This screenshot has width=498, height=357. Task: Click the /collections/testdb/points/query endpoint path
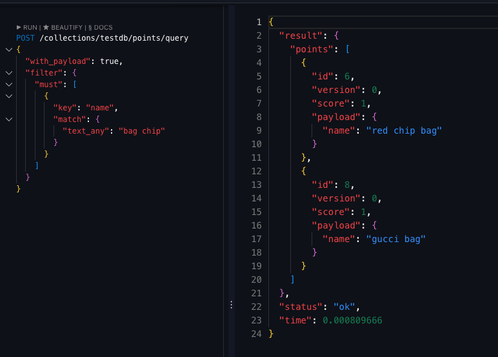(x=114, y=38)
